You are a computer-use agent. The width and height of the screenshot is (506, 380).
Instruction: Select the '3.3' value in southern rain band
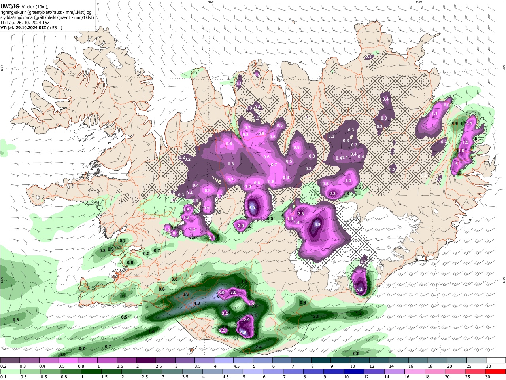(186, 294)
